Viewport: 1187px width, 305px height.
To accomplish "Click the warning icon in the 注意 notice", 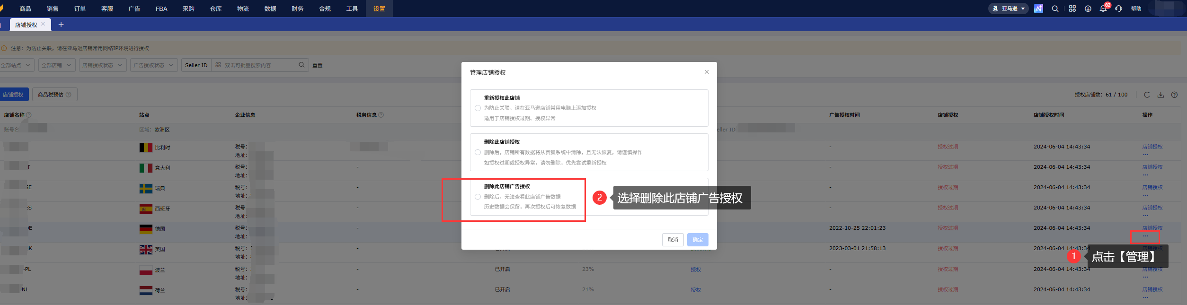I will (4, 48).
